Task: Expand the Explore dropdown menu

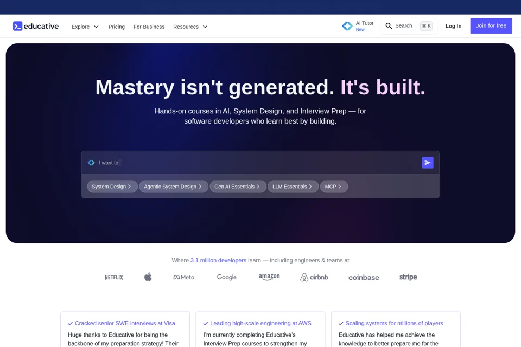Action: pos(85,27)
